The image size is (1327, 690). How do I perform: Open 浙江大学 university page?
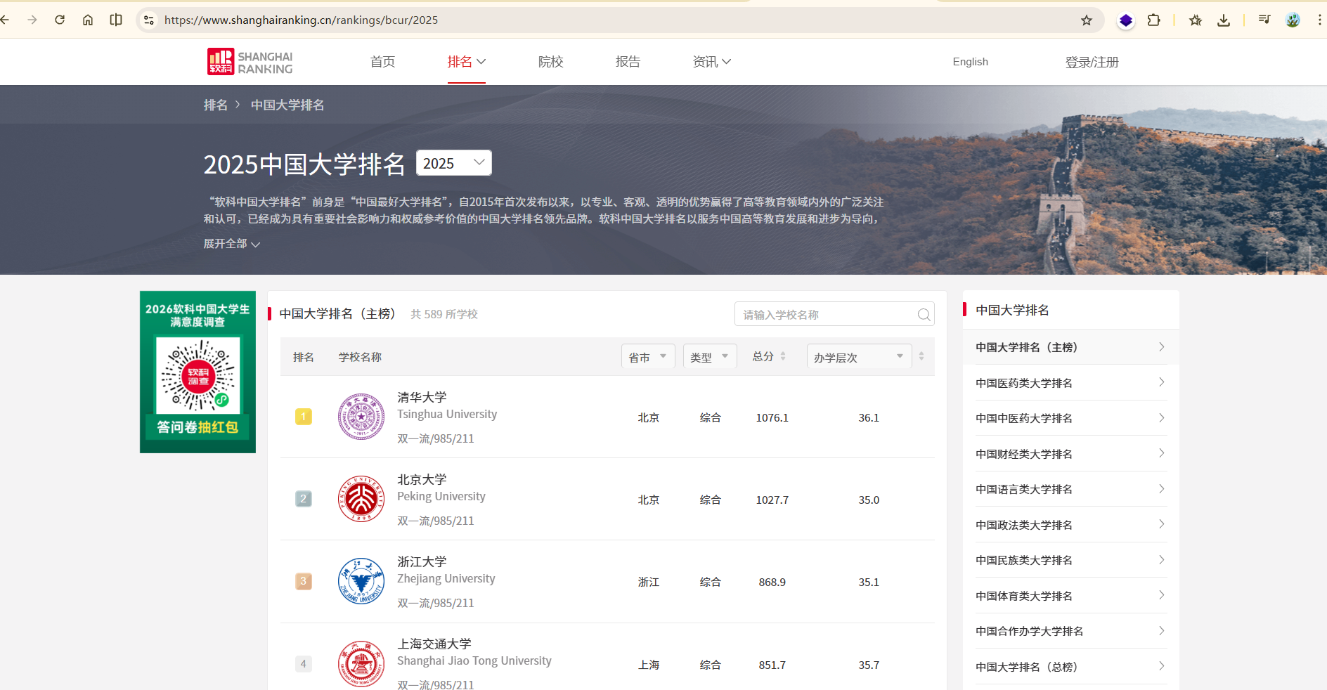[x=422, y=561]
